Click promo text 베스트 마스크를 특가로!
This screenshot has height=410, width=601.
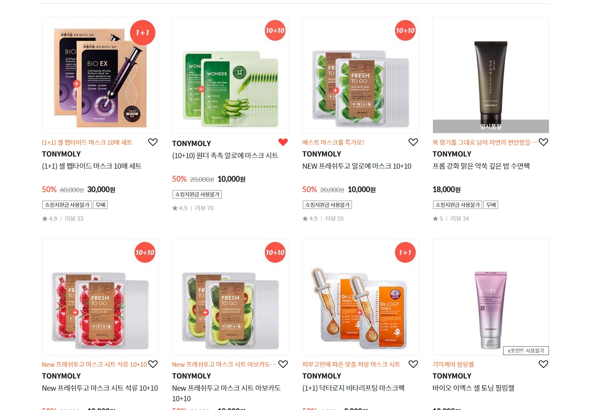click(x=333, y=143)
